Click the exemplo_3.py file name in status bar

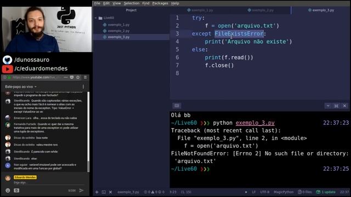[128, 192]
